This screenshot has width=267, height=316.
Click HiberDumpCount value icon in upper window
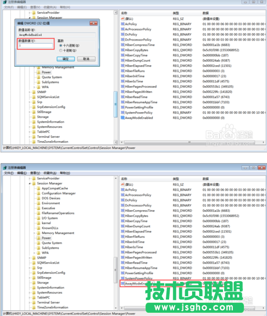123,60
